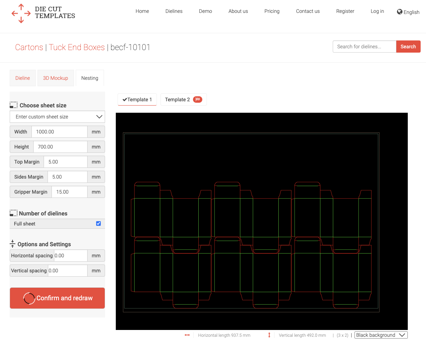Switch to the 3D Mockup tab
The width and height of the screenshot is (426, 345).
click(55, 78)
